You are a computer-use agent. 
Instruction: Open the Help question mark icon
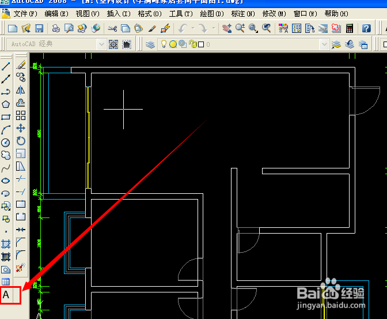point(366,28)
